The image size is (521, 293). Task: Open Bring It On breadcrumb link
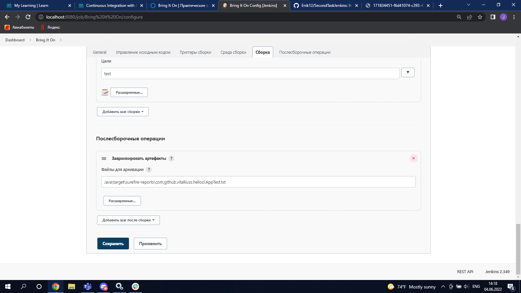(x=46, y=40)
